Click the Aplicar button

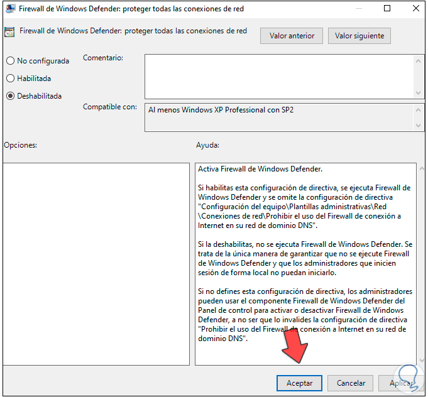click(x=401, y=383)
